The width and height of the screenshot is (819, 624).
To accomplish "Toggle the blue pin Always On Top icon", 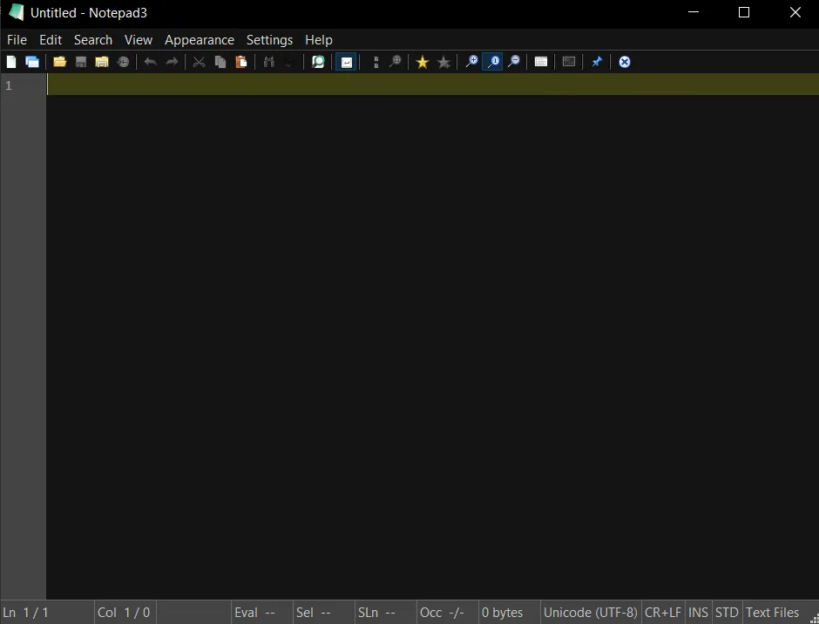I will tap(597, 62).
